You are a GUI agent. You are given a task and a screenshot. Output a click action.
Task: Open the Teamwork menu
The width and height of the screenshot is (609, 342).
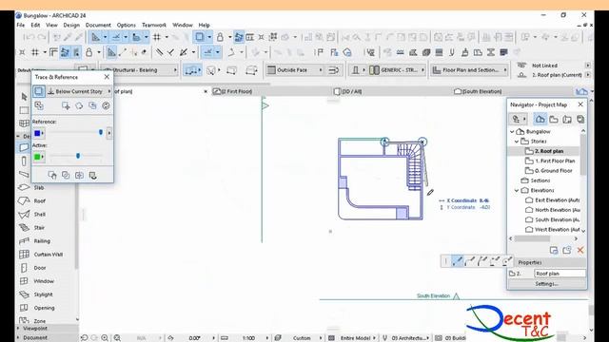point(154,25)
